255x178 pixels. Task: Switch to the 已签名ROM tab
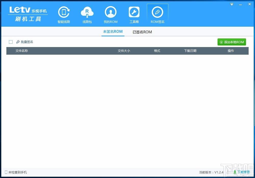tap(142, 32)
